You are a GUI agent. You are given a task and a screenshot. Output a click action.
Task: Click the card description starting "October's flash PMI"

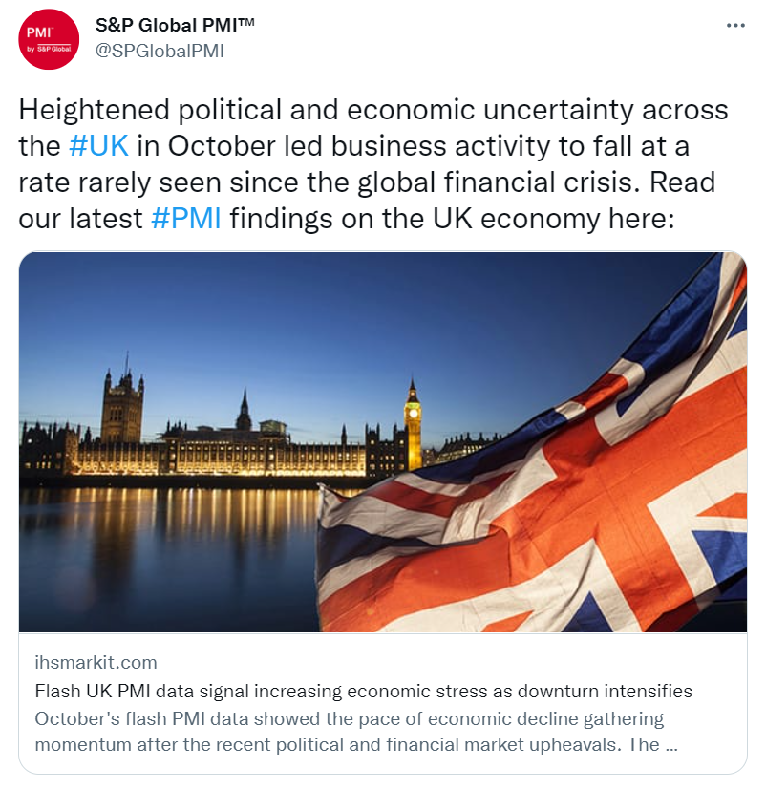(x=349, y=731)
